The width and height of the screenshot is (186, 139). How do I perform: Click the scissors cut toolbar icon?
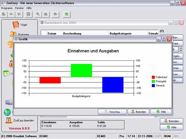[x=19, y=14]
